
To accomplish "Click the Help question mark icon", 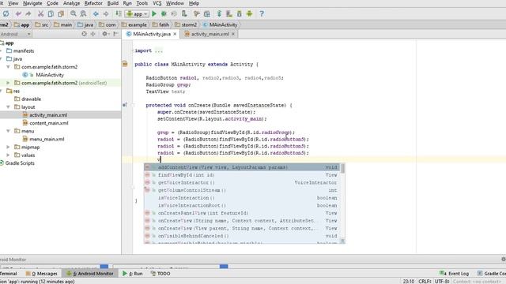I will 262,14.
